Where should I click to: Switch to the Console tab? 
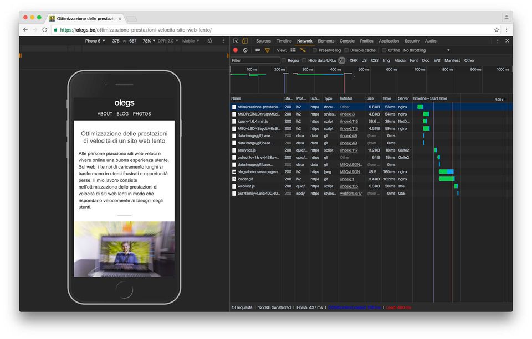click(347, 41)
